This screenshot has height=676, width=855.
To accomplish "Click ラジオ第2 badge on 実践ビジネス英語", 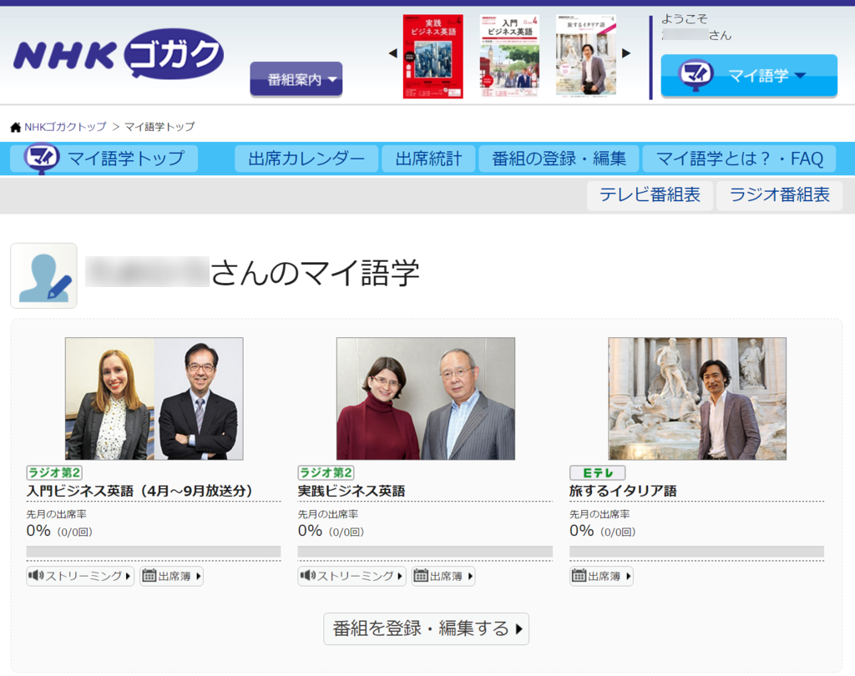I will click(326, 472).
